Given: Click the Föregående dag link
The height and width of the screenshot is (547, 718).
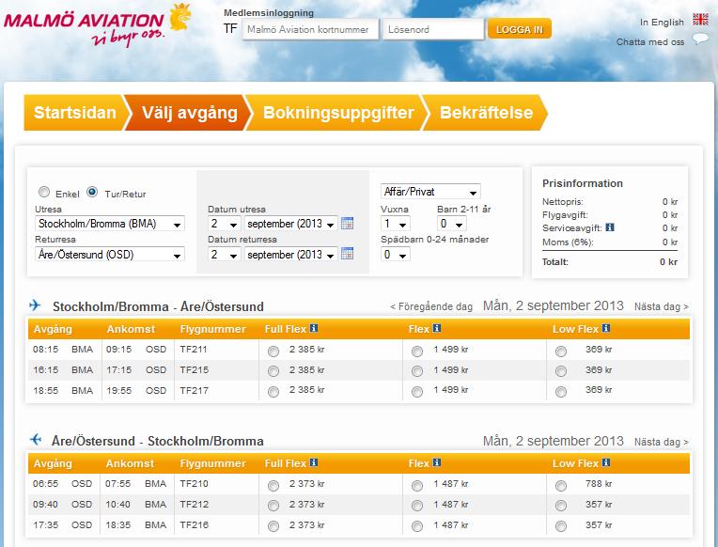Looking at the screenshot, I should tap(431, 306).
